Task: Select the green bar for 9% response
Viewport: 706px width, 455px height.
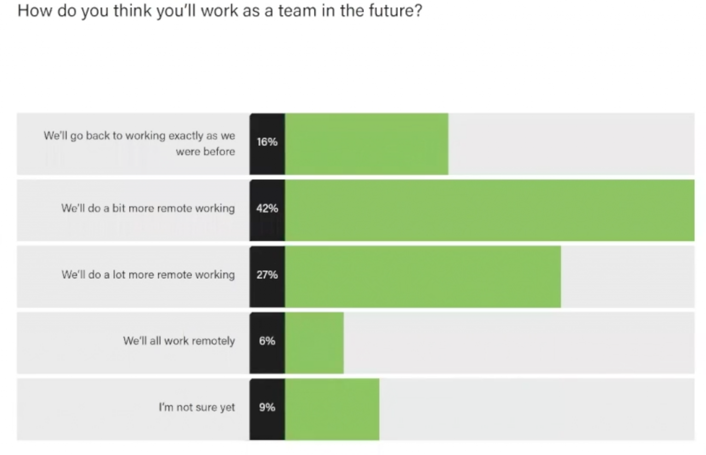Action: 332,410
